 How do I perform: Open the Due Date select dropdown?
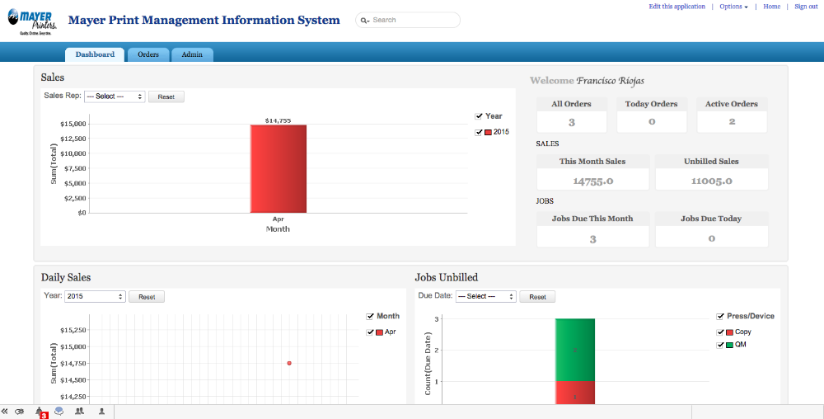pos(486,296)
